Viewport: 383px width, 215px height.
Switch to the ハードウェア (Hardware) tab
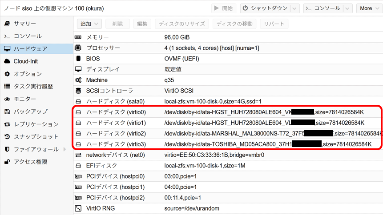coord(30,48)
